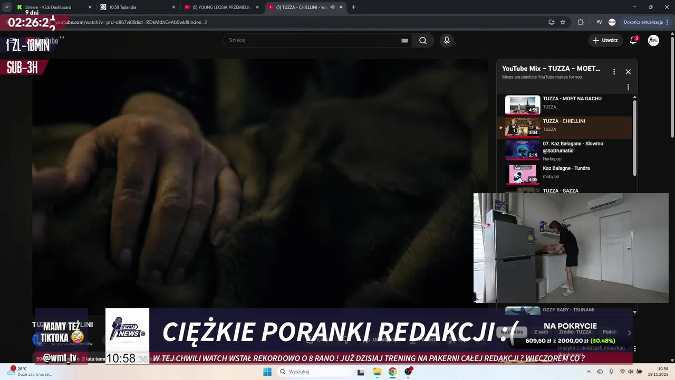Select TUZZA - CHIELLINI playlist entry
This screenshot has width=675, height=380.
[565, 127]
